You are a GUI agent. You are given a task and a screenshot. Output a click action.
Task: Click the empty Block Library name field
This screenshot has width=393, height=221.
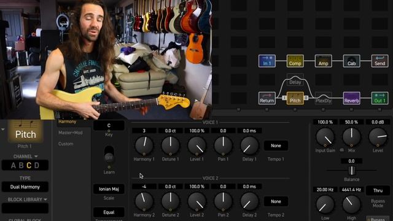click(25, 208)
